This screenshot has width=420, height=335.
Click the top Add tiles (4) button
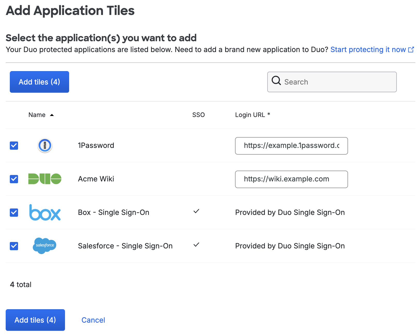pyautogui.click(x=39, y=82)
